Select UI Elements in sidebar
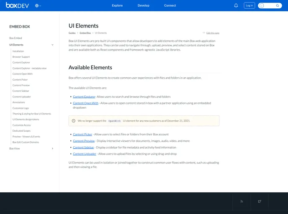Image resolution: width=288 pixels, height=214 pixels. pyautogui.click(x=16, y=45)
